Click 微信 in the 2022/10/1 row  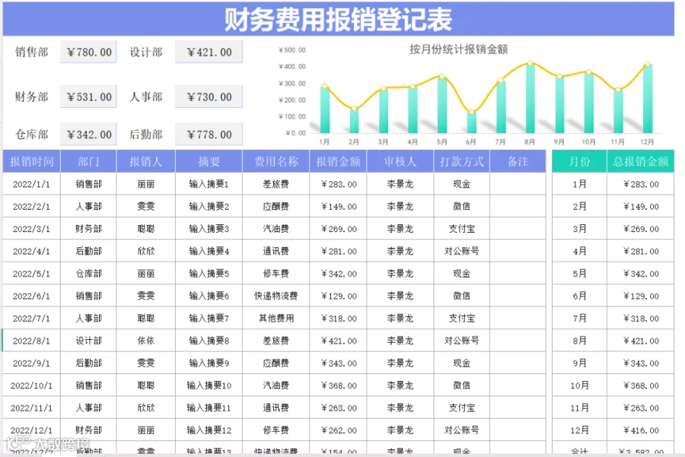coord(462,386)
